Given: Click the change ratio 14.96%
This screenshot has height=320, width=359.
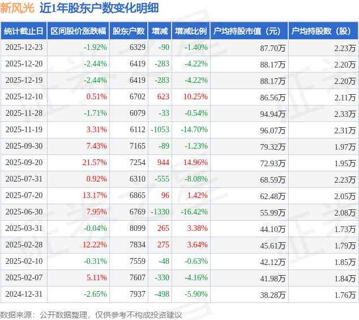Looking at the screenshot, I should point(195,163).
